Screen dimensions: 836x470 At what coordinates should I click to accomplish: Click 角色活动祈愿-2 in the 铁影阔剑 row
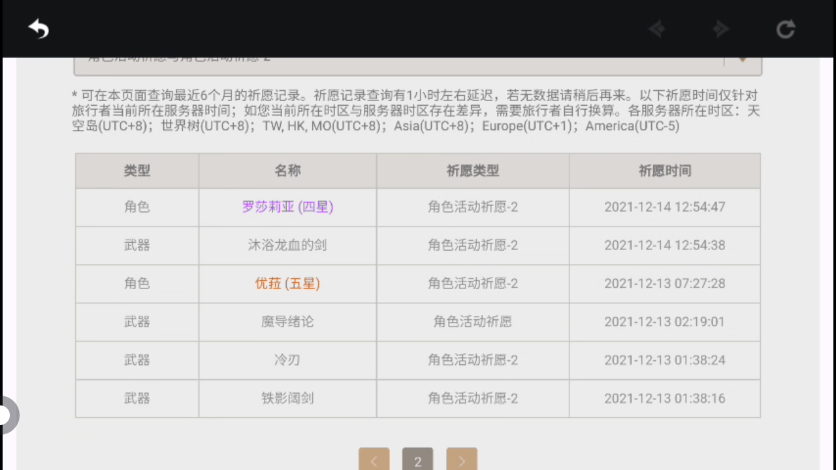point(473,398)
